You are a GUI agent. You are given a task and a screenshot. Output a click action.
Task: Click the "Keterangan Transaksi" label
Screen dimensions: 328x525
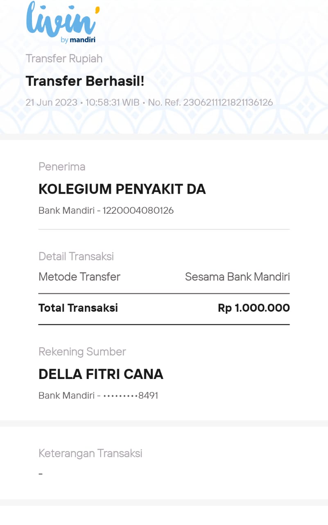[x=90, y=453]
